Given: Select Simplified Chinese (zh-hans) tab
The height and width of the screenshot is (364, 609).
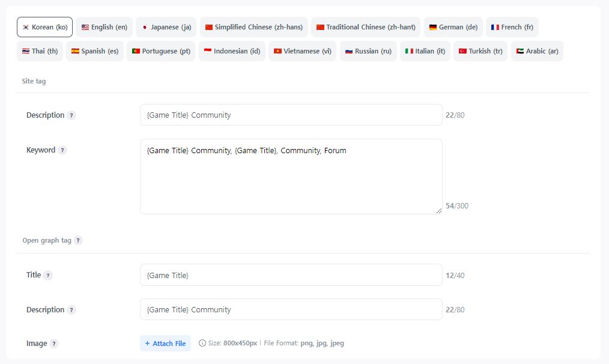Looking at the screenshot, I should (253, 27).
